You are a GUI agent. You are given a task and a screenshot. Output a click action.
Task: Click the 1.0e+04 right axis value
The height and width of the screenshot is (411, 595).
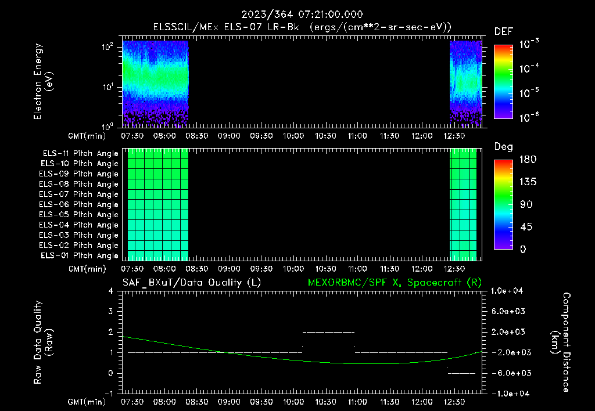coord(507,291)
